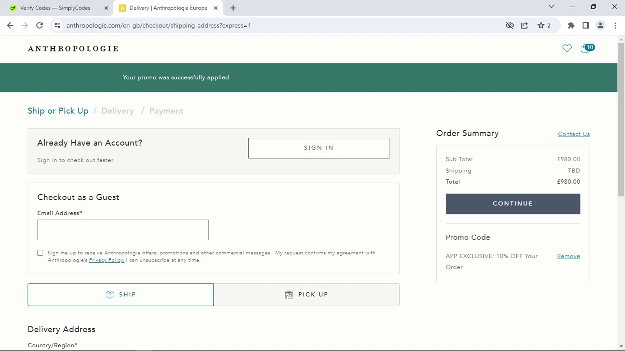Click the Anthropologie logo

(73, 49)
